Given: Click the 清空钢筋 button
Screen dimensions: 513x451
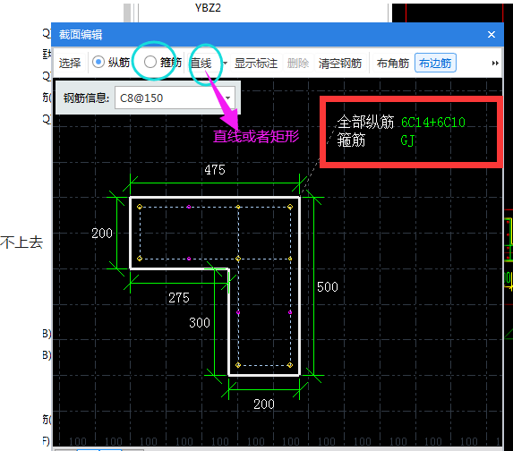Looking at the screenshot, I should (340, 64).
